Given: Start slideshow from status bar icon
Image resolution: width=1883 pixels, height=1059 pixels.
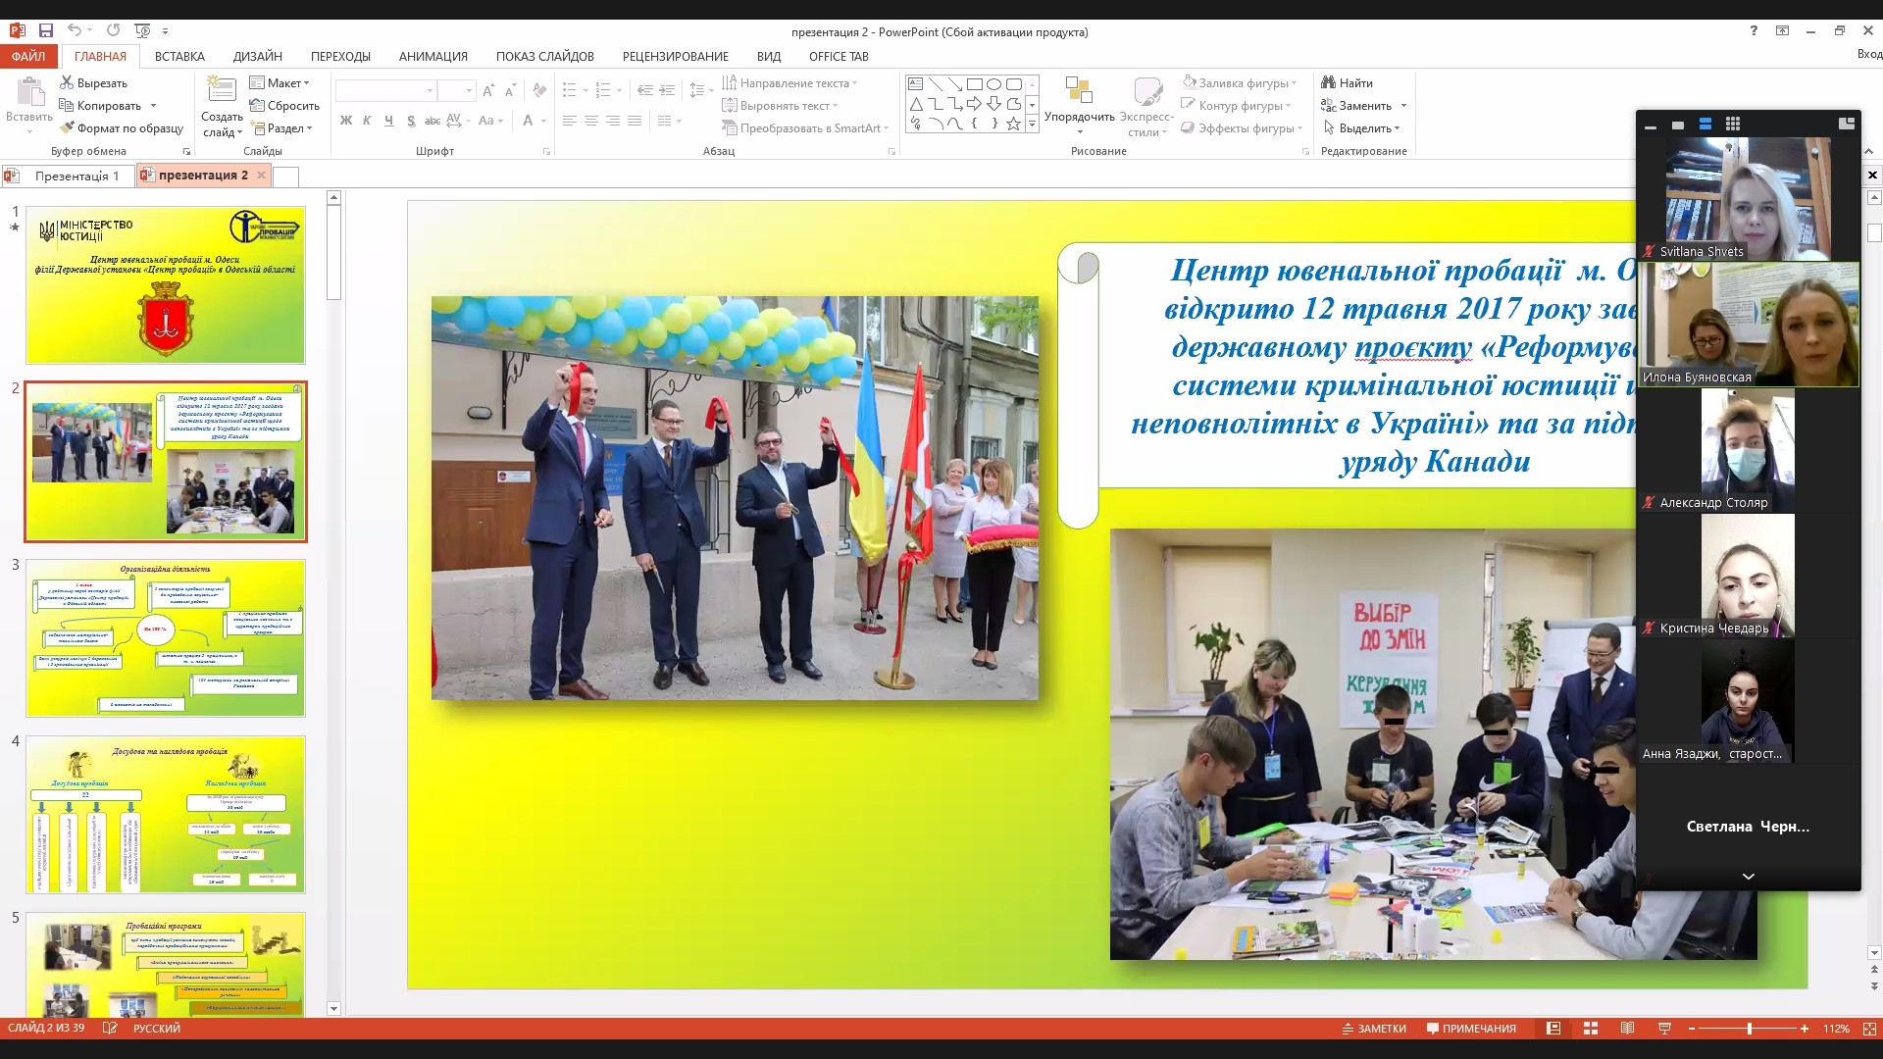Looking at the screenshot, I should click(1664, 1029).
